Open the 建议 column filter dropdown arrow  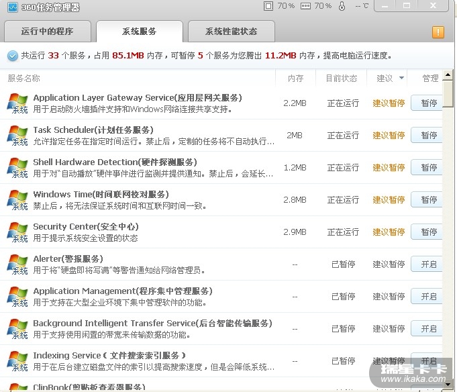tap(401, 78)
